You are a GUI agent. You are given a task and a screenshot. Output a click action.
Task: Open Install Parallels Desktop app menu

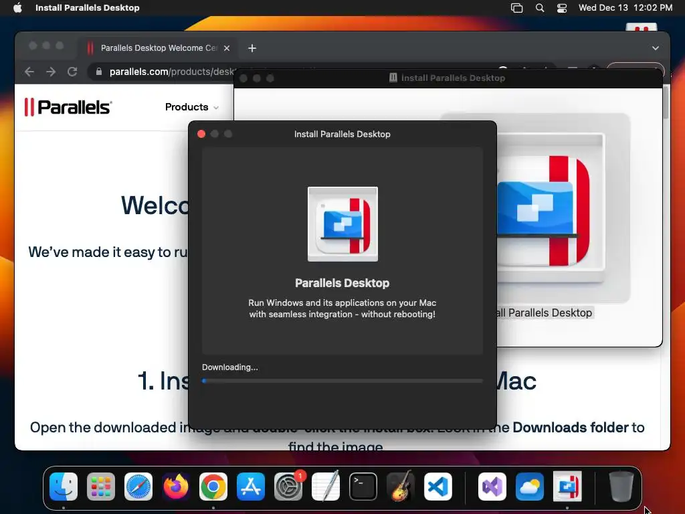click(x=88, y=8)
